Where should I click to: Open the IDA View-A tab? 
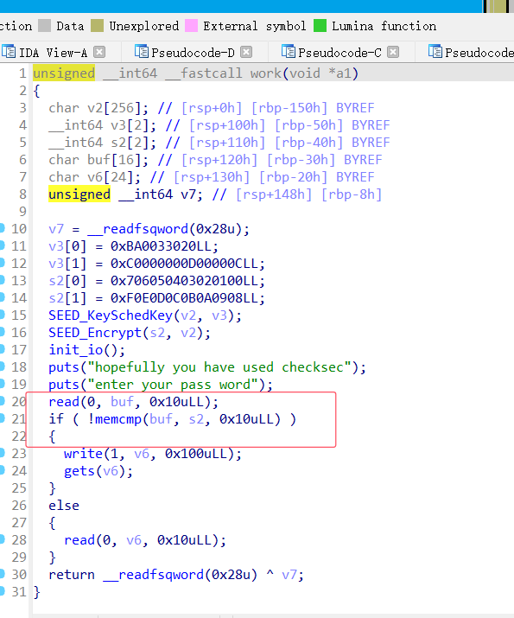(x=54, y=53)
